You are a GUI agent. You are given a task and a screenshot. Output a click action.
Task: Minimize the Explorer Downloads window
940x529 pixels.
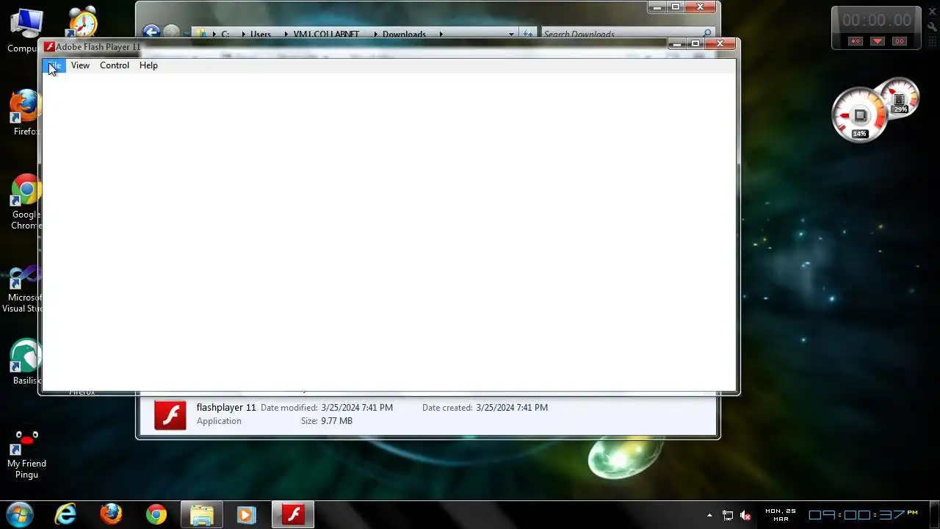pos(657,7)
